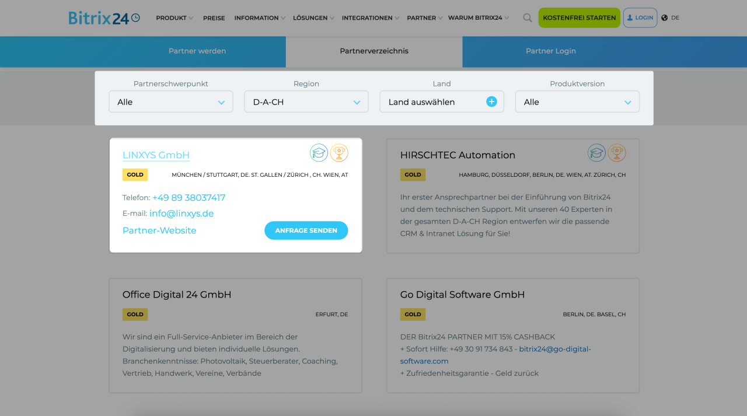The image size is (747, 416).
Task: Click HIRSCHTEC locations text line
Action: 542,175
